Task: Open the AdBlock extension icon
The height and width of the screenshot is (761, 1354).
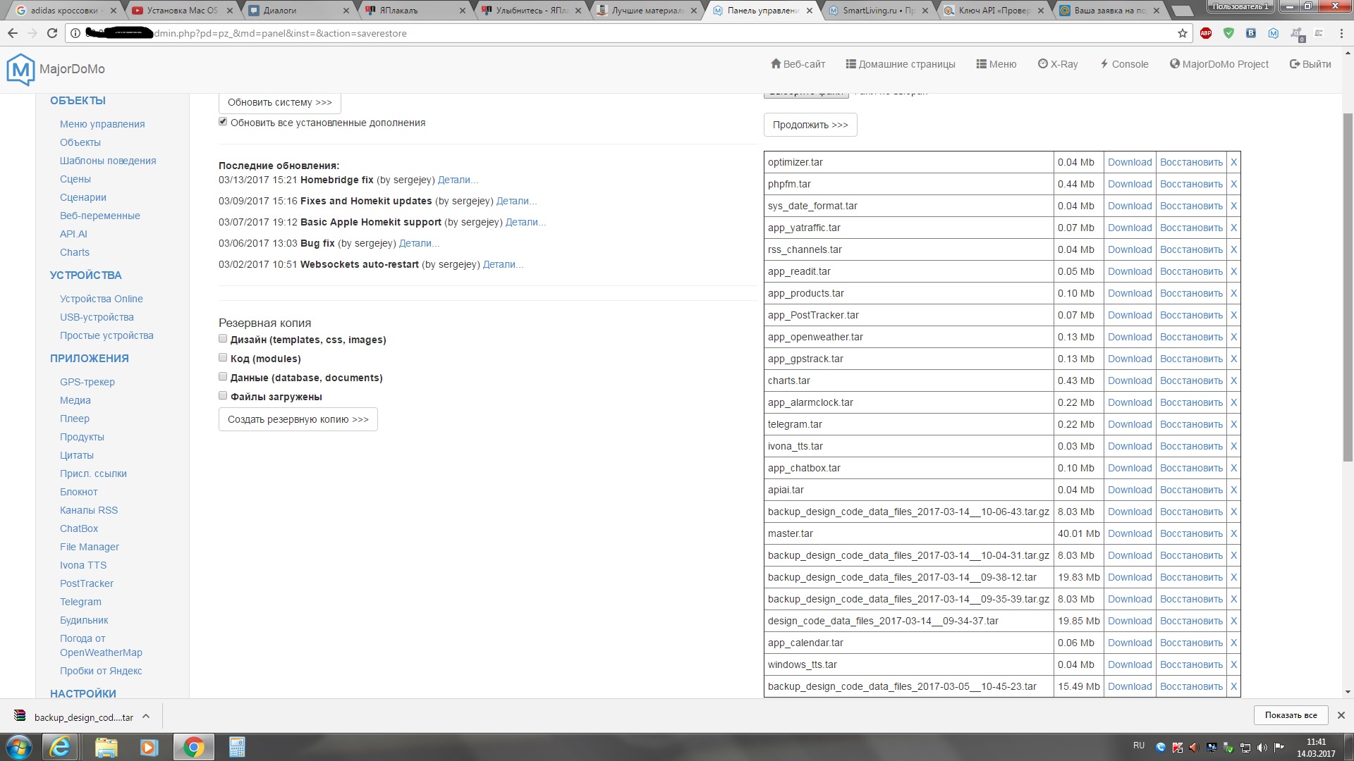Action: pos(1206,33)
